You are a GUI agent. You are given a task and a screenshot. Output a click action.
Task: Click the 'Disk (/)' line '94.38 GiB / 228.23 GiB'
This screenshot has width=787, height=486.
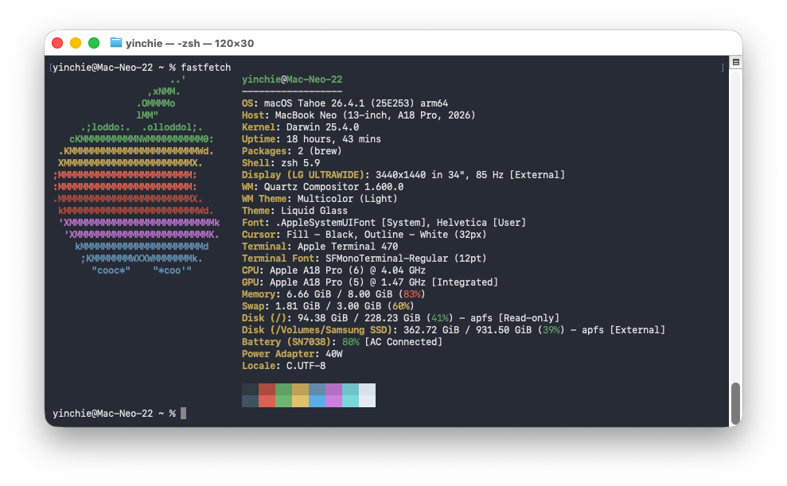tap(359, 318)
